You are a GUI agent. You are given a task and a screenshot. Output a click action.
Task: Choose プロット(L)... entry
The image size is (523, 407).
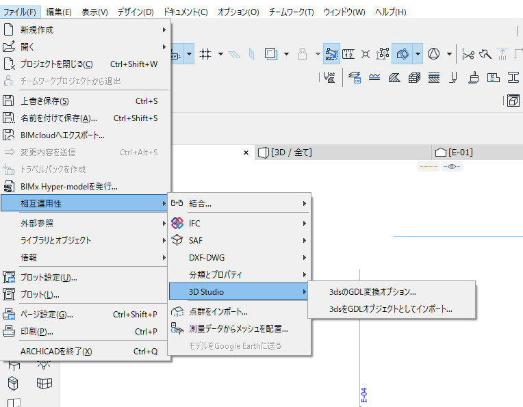tap(85, 294)
